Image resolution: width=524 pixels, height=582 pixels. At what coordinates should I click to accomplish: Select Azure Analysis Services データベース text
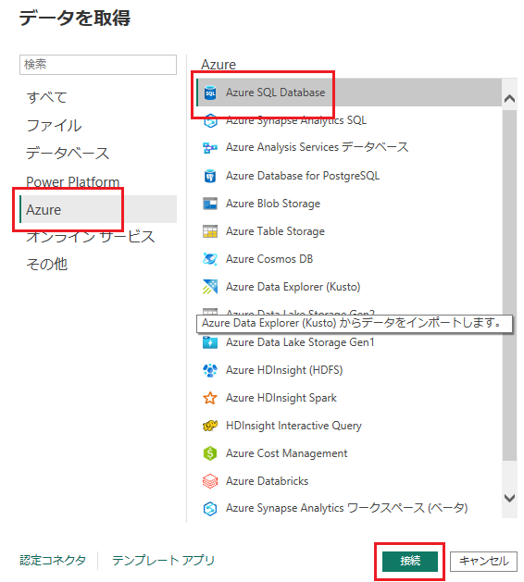pyautogui.click(x=318, y=147)
